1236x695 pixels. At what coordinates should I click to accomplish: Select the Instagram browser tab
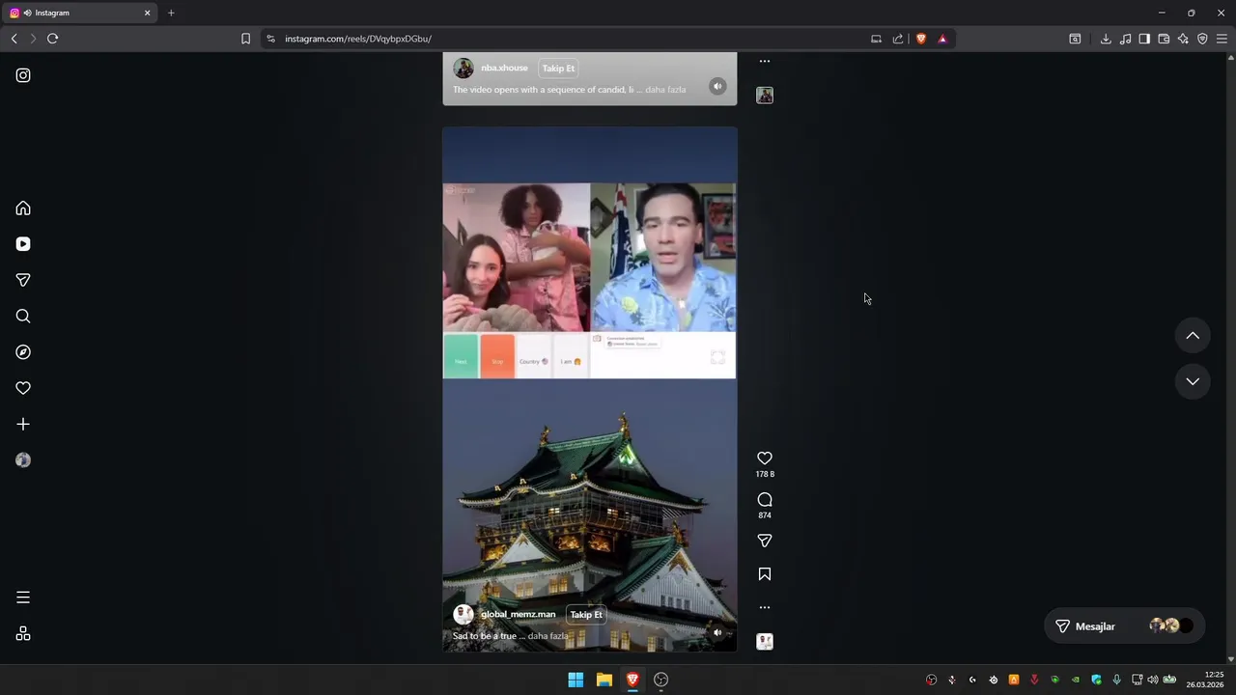coord(80,13)
